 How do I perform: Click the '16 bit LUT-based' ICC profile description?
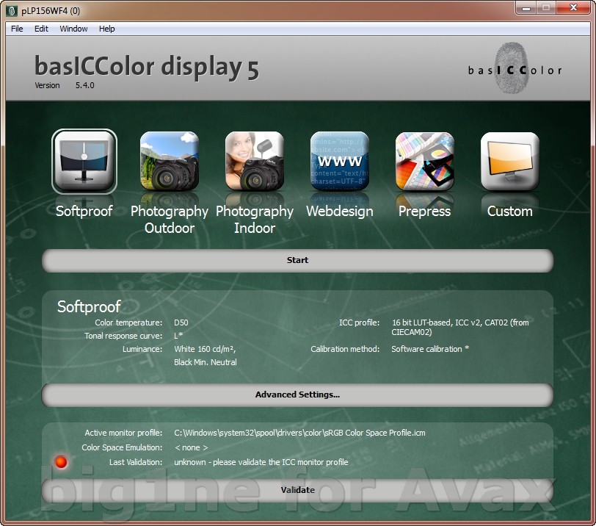pos(460,327)
